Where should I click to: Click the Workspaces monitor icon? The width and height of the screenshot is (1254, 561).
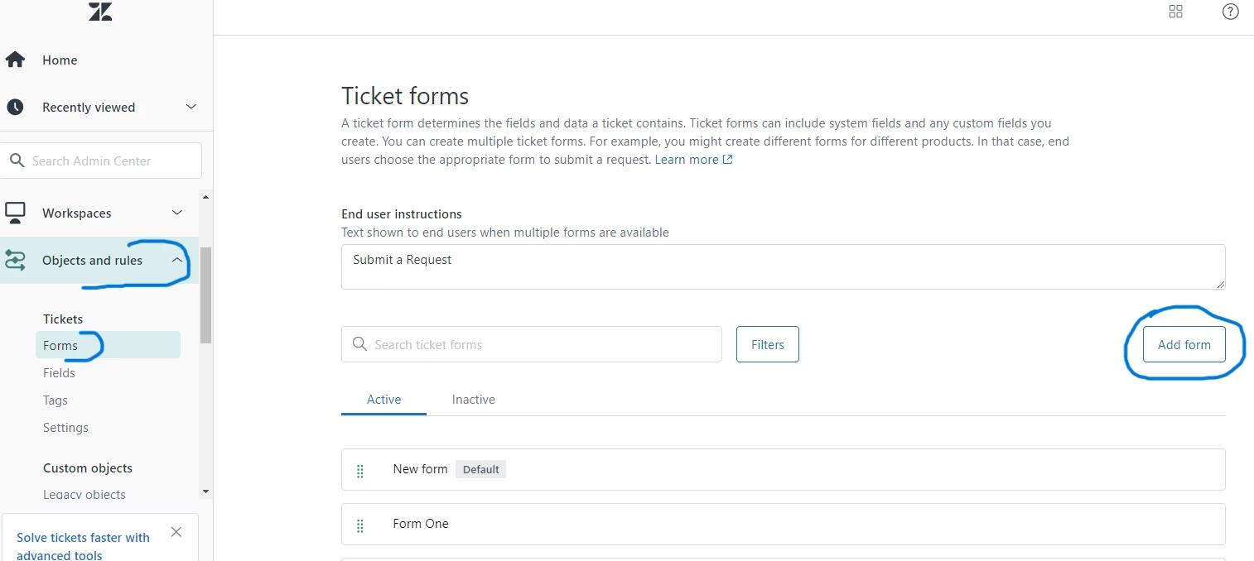pos(15,213)
